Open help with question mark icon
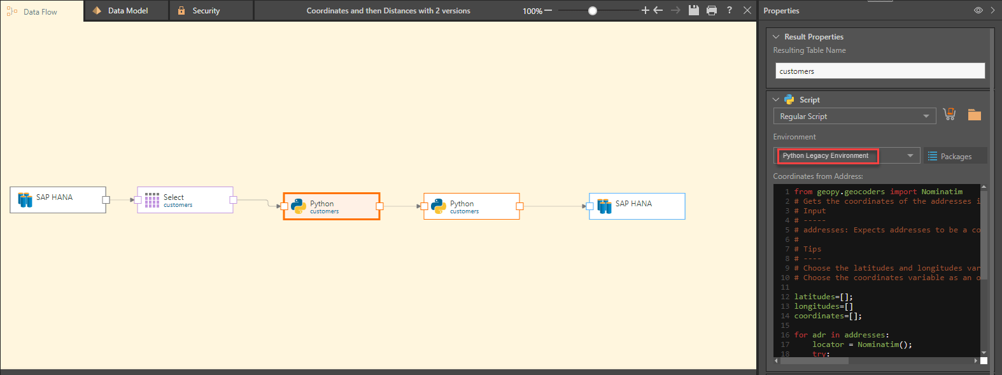 pyautogui.click(x=730, y=10)
